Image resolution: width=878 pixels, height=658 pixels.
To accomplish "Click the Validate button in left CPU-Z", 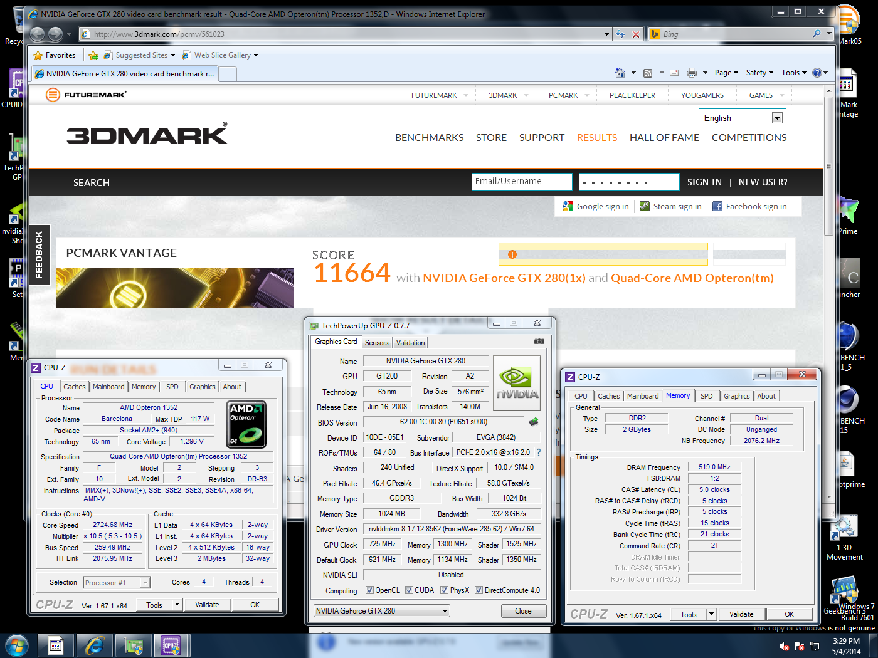I will (x=207, y=605).
